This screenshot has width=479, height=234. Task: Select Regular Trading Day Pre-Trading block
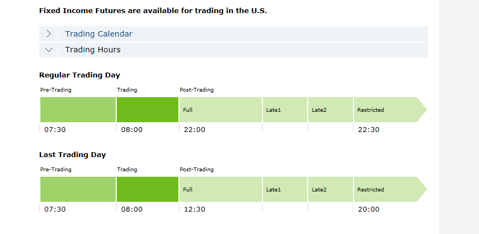(x=78, y=110)
